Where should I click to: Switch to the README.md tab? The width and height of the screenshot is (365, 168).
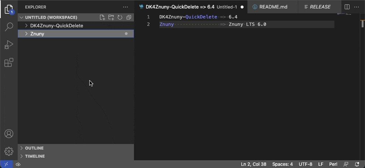click(x=273, y=7)
